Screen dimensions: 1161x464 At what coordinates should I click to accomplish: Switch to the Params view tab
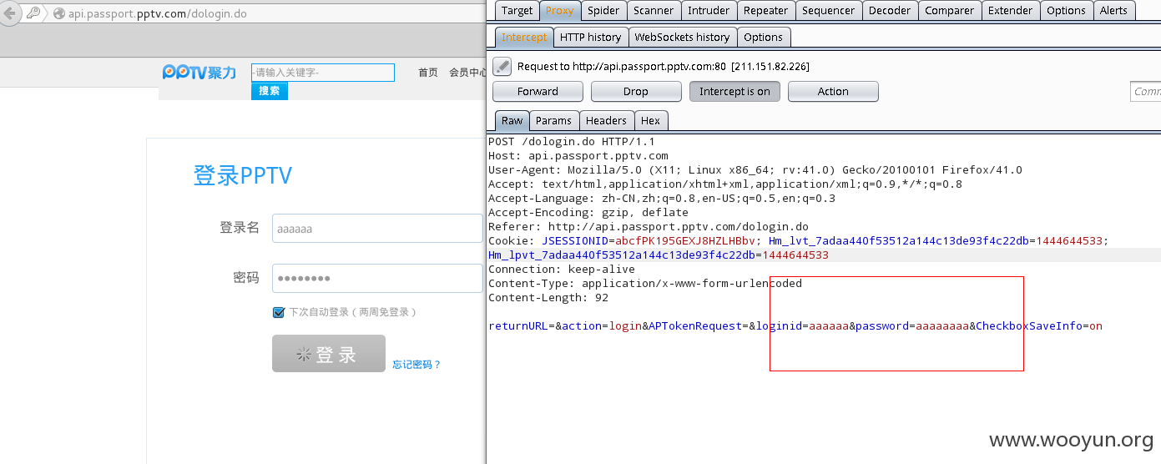point(553,120)
